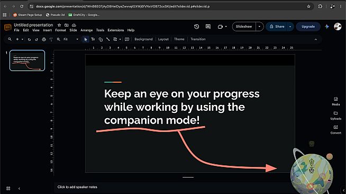Open the Convert side panel

tap(335, 130)
